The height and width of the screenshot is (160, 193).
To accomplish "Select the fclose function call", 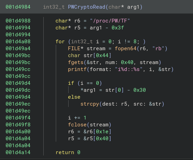I will [x=77, y=125].
